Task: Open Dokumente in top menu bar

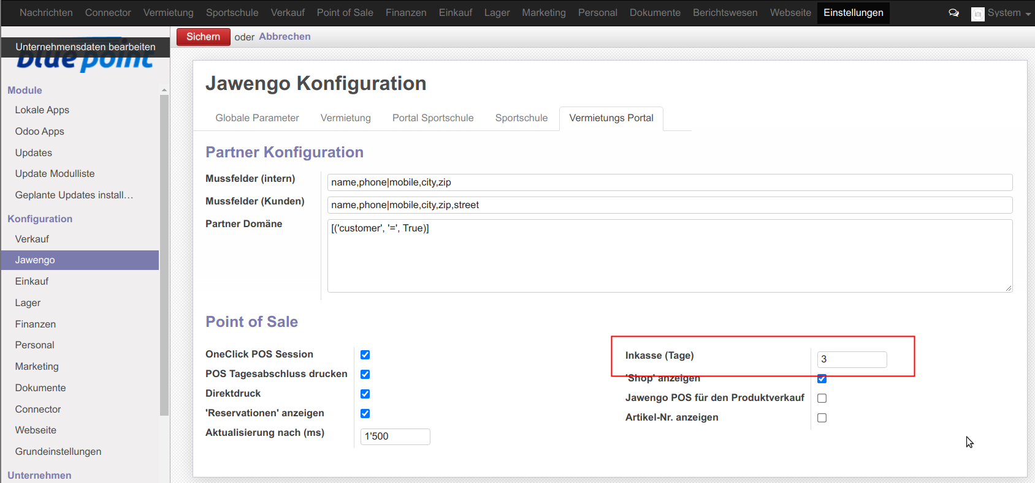Action: coord(655,13)
